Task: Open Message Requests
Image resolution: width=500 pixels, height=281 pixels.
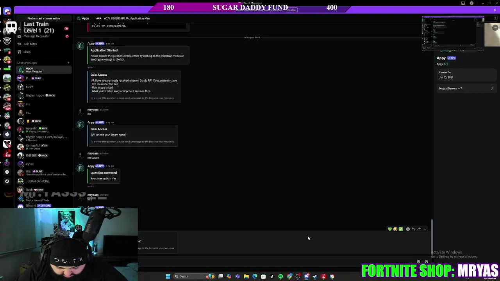Action: tap(43, 36)
